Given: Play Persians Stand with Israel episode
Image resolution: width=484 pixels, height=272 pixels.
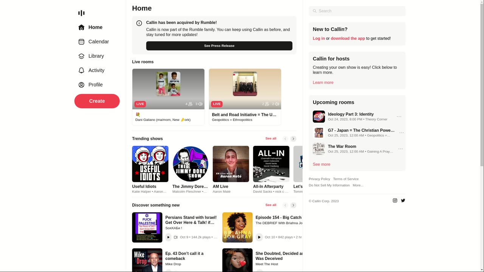Looking at the screenshot, I should (168, 237).
